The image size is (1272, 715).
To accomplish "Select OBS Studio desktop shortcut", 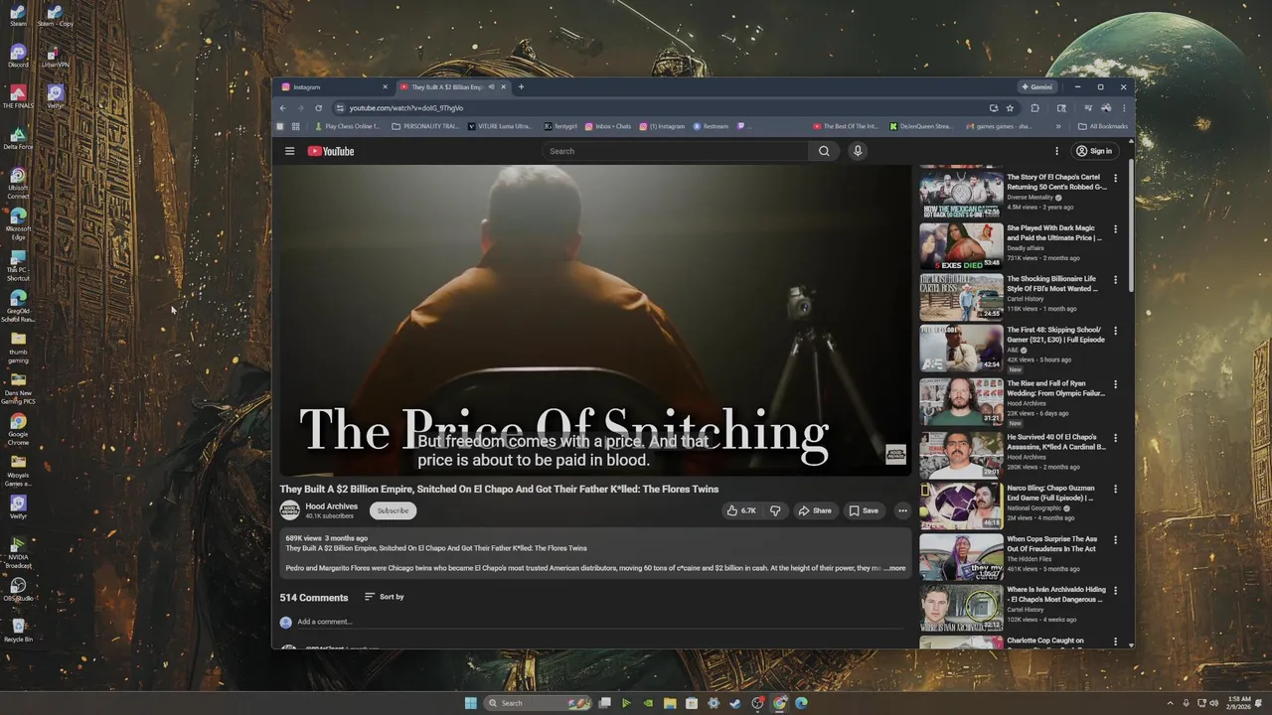I will pyautogui.click(x=18, y=589).
